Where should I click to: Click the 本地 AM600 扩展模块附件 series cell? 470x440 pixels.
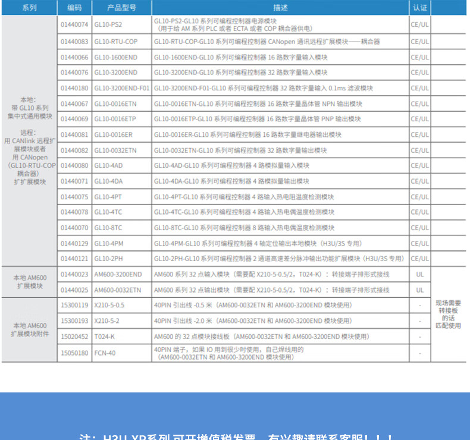click(x=29, y=329)
